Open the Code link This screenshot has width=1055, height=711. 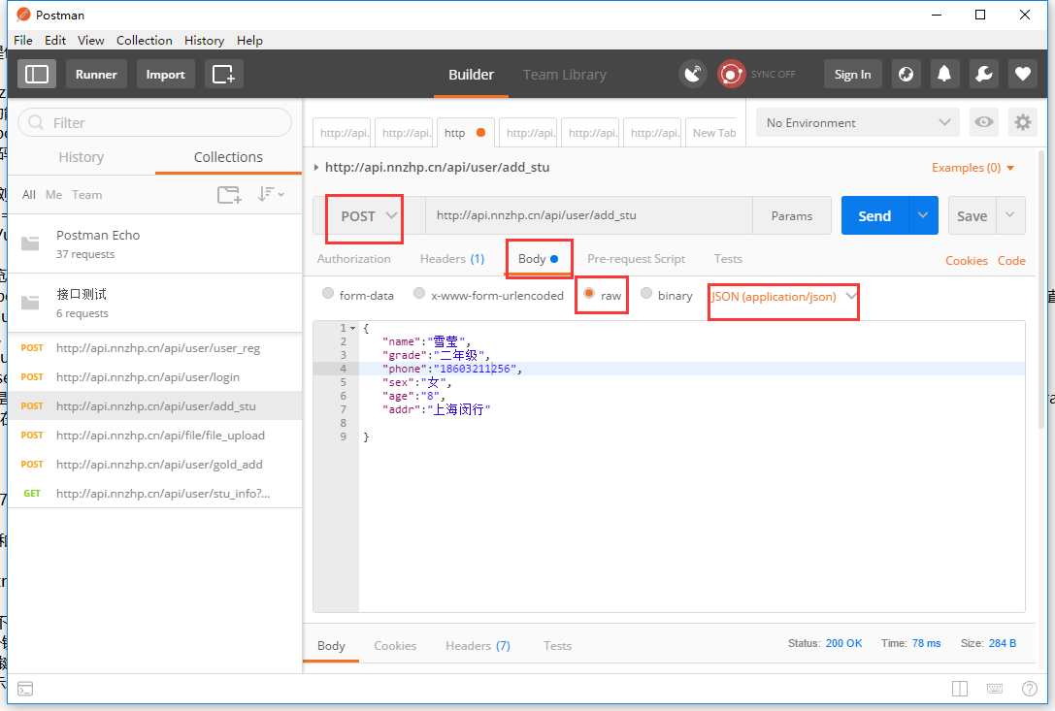[x=1011, y=260]
